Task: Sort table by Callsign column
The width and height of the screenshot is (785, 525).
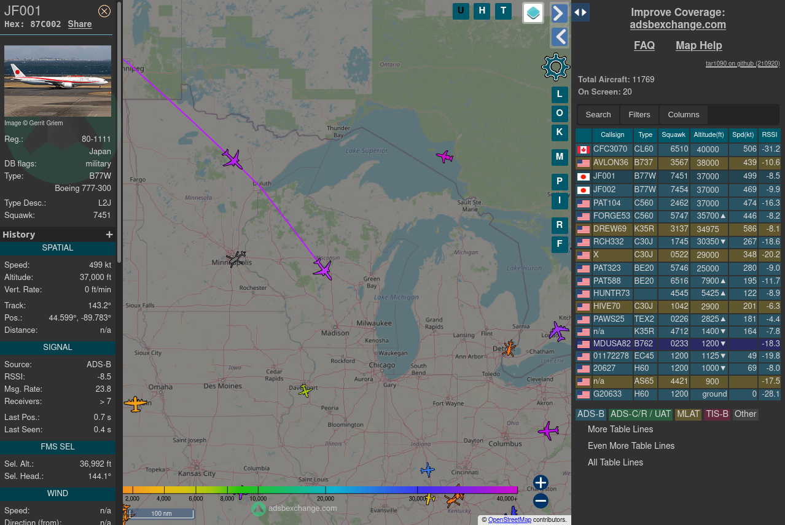Action: click(612, 135)
